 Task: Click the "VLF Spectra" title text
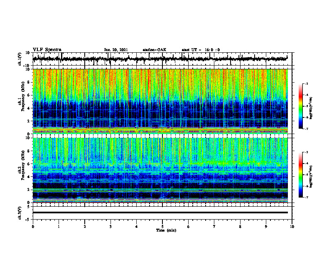(47, 50)
